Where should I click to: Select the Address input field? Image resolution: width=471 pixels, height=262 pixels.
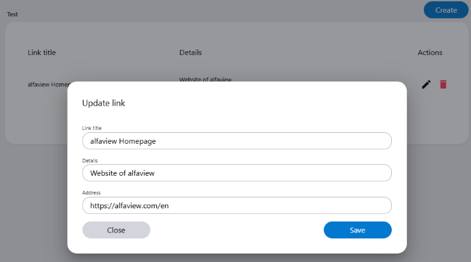coord(237,205)
